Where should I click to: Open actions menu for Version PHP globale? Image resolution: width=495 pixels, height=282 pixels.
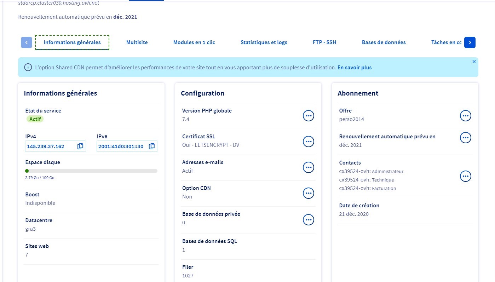(309, 115)
